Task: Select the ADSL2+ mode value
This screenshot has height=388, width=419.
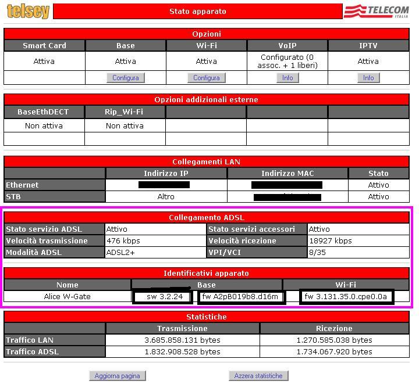Action: click(x=120, y=253)
